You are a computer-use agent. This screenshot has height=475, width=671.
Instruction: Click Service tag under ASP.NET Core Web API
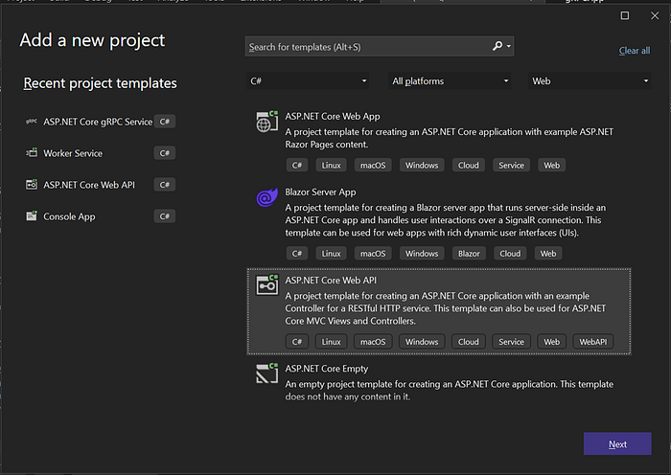511,342
